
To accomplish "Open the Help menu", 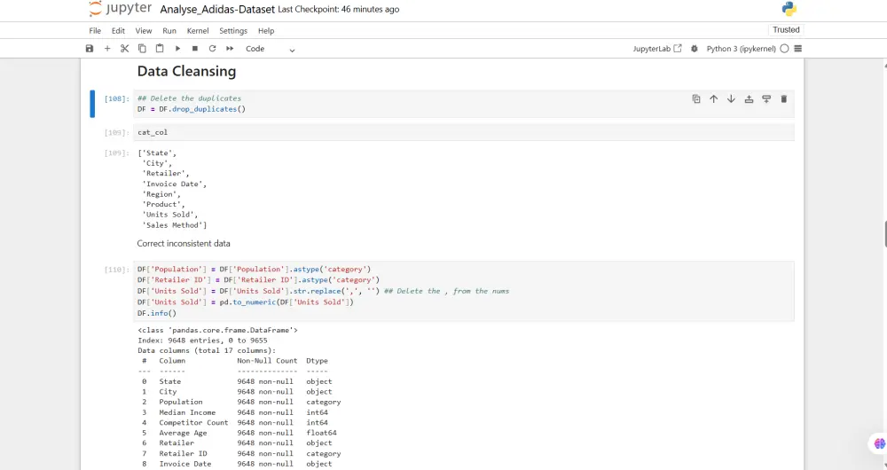I will 266,30.
